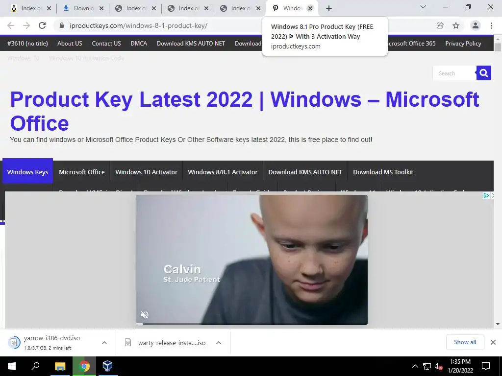Click Chrome icon in taskbar

pos(84,366)
